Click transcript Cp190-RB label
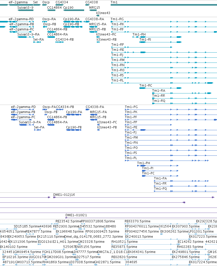 [71, 24]
